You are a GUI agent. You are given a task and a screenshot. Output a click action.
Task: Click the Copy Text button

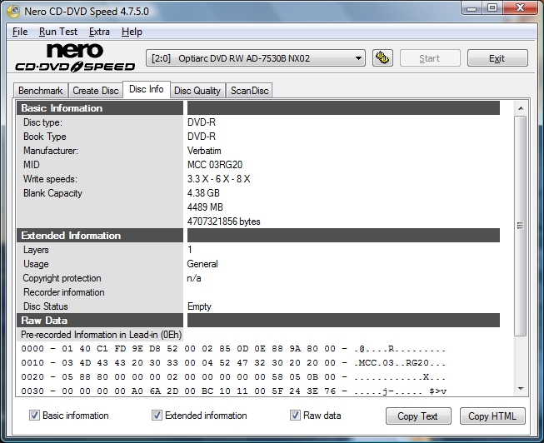(x=418, y=416)
